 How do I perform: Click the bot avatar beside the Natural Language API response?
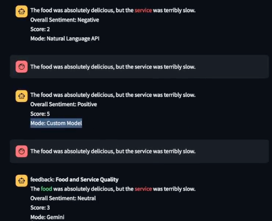point(22,11)
